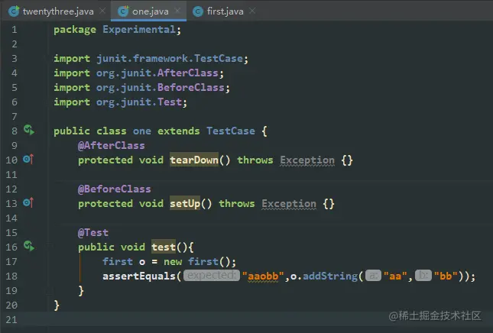Close the one.java tab

tap(177, 11)
